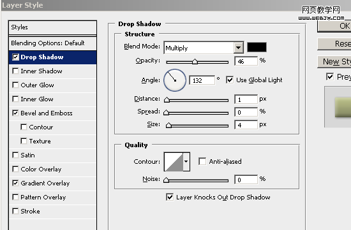
Task: Click the Size value input field
Action: (246, 125)
